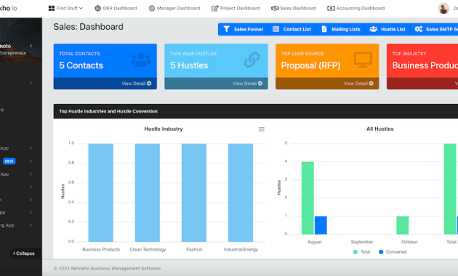
Task: Switch to the Accounting Dashboard
Action: [x=356, y=8]
